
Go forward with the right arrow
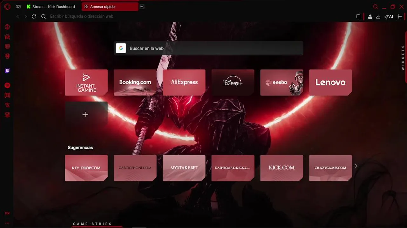[26, 16]
